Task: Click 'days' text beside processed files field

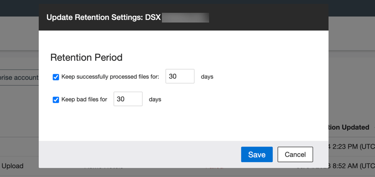Action: [x=207, y=77]
